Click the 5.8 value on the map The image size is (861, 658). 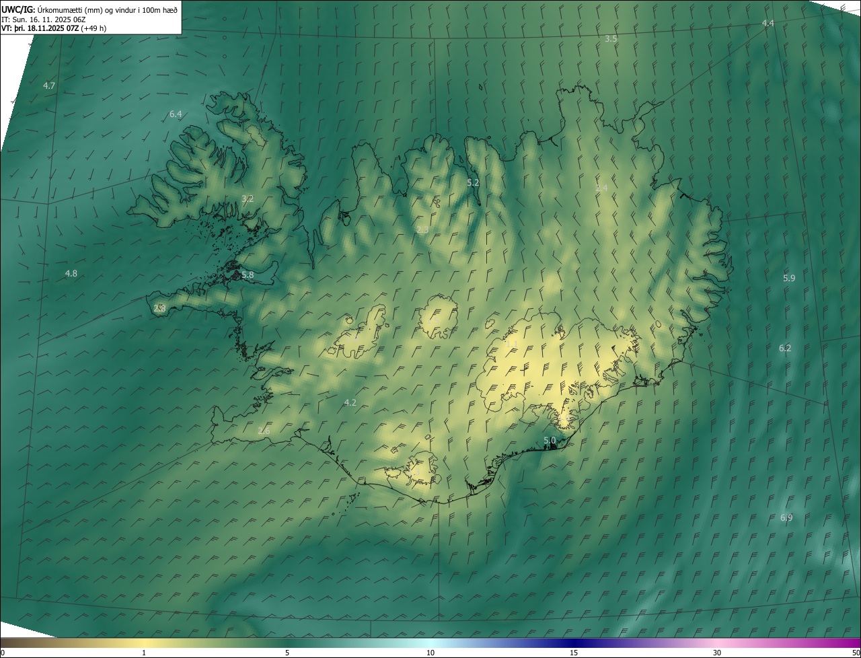(x=248, y=275)
